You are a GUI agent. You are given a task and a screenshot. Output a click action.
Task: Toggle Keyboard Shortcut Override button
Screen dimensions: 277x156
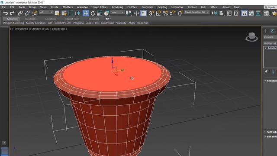pos(143,13)
